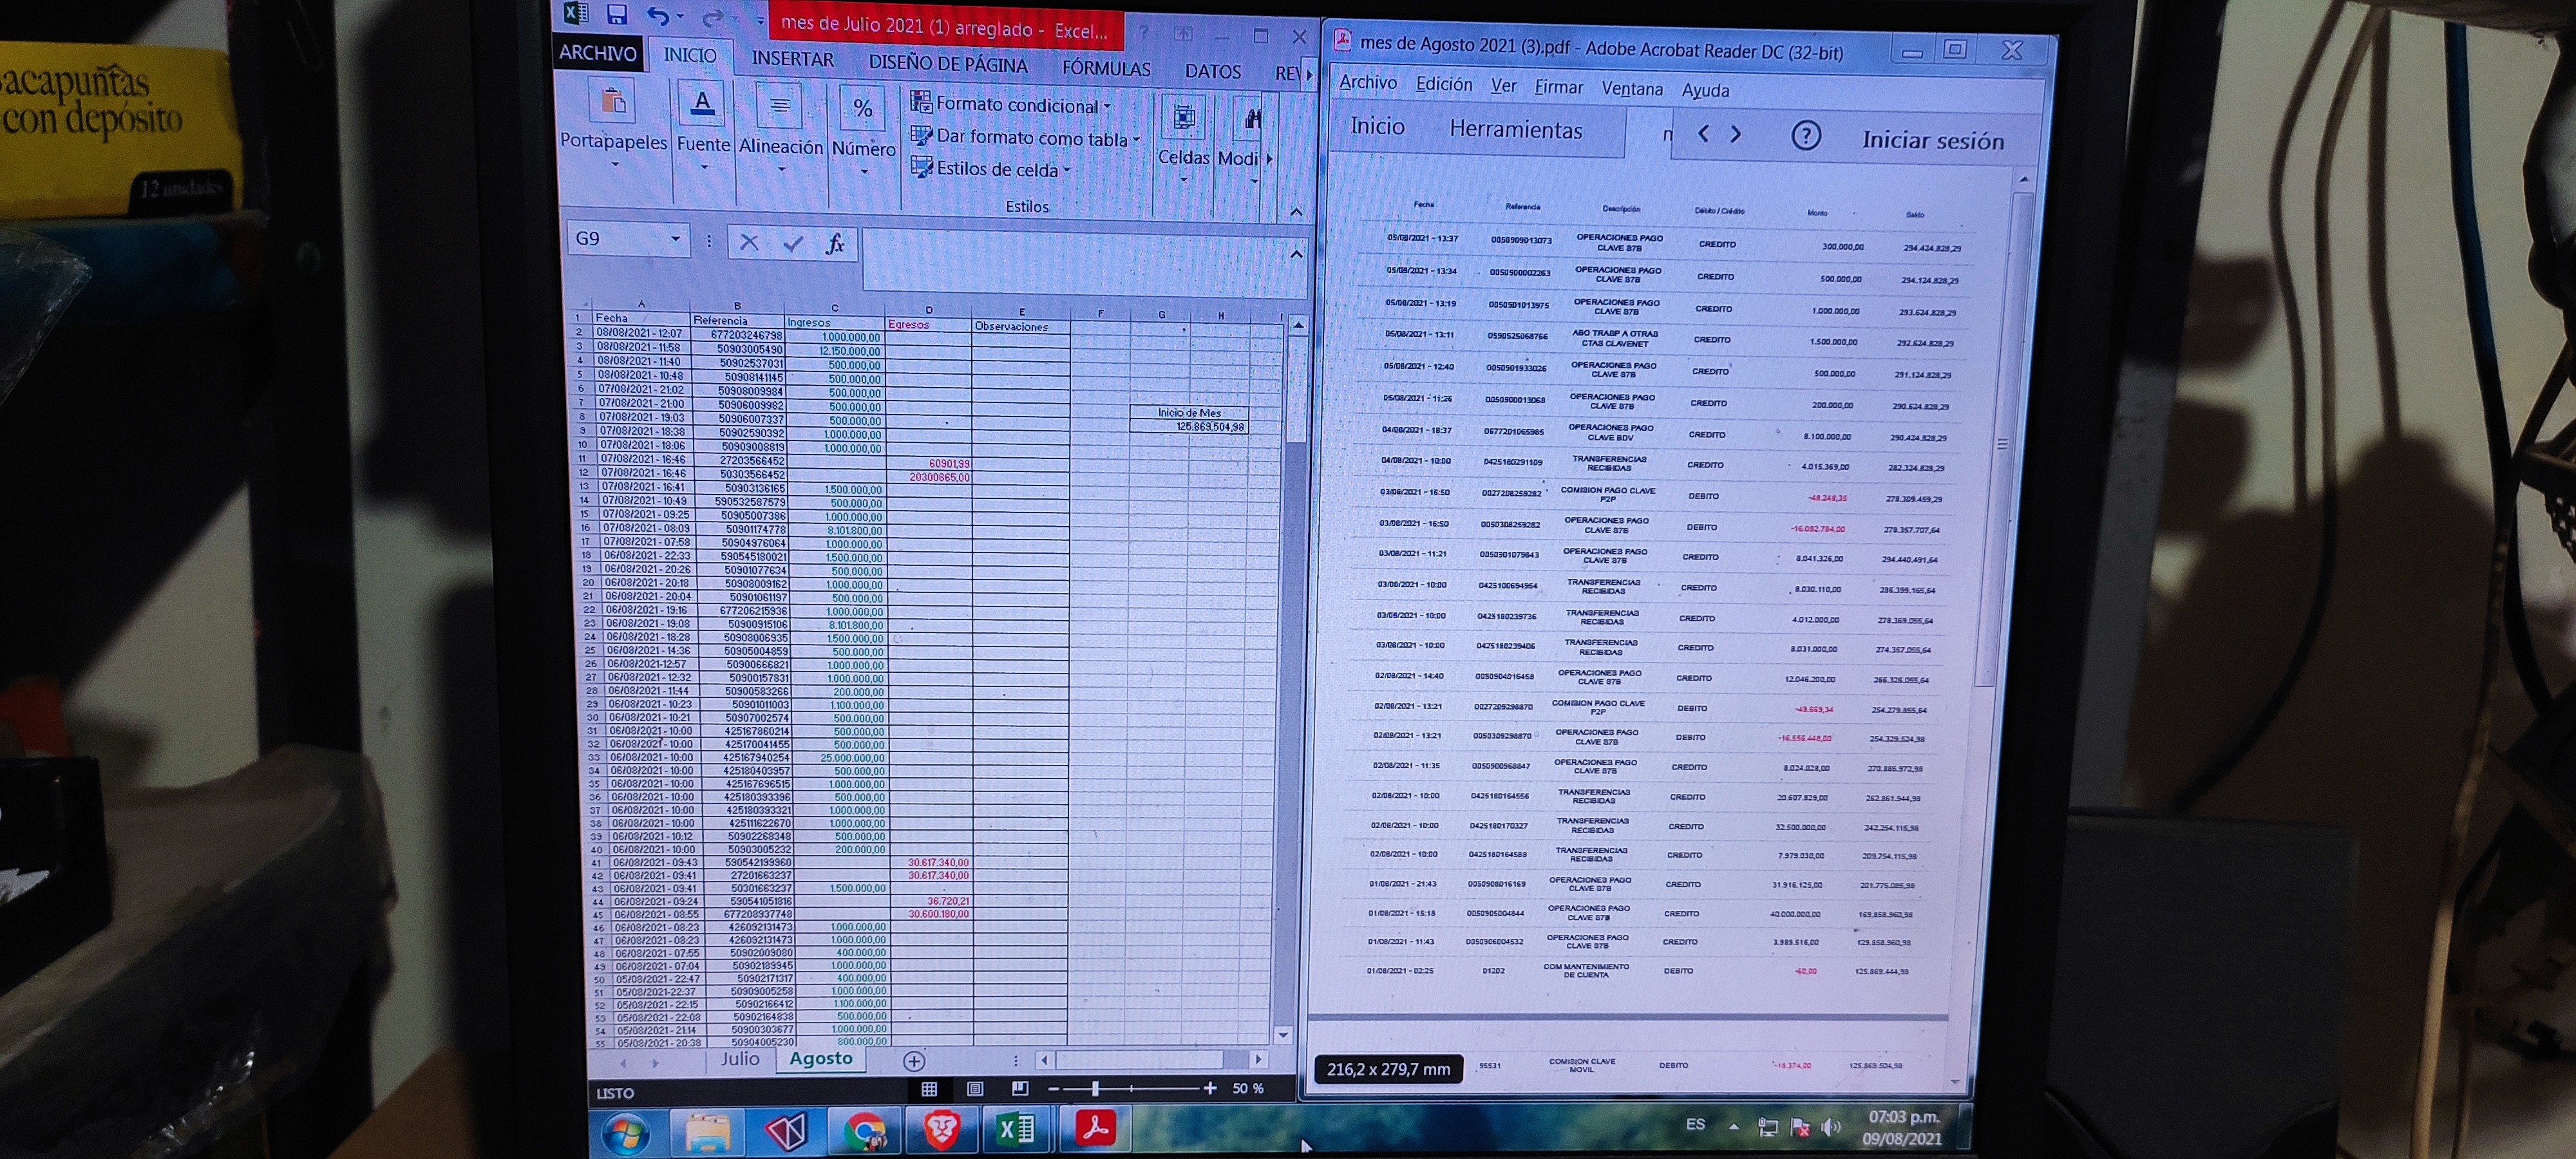This screenshot has height=1159, width=2576.
Task: Click the volume icon in system tray
Action: pos(1830,1128)
